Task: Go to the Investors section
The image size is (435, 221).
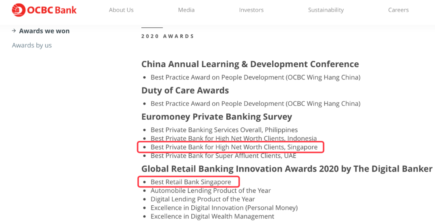Action: [x=251, y=10]
